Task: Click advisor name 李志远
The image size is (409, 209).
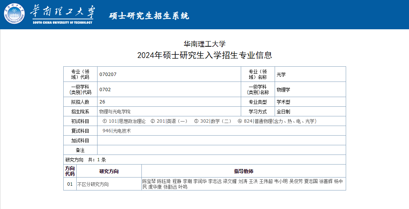Action: tap(215, 181)
